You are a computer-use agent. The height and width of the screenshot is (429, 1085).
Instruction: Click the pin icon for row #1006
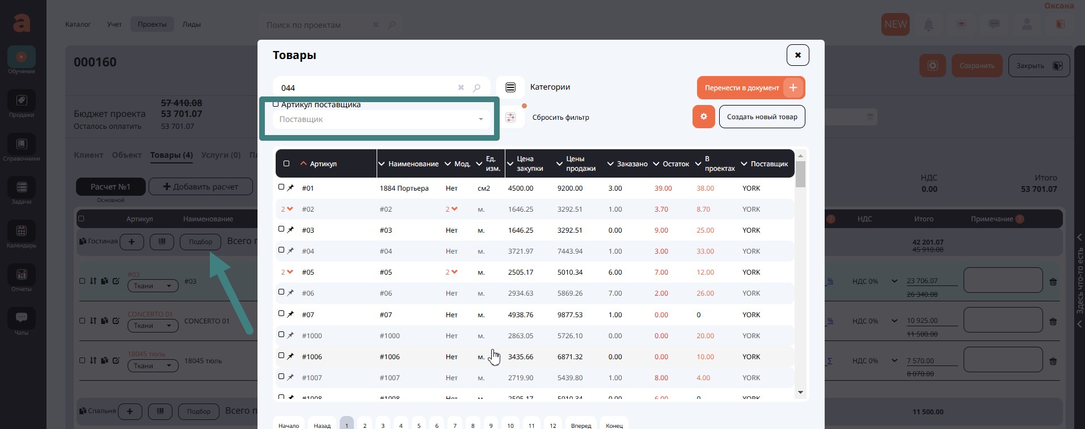(x=290, y=356)
